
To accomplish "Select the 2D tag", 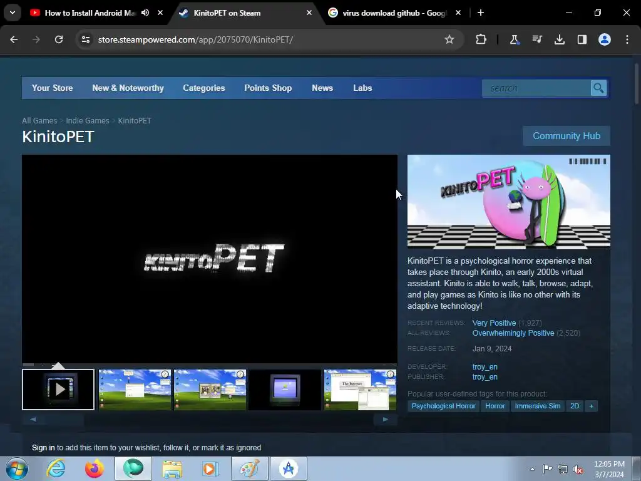I will 575,406.
